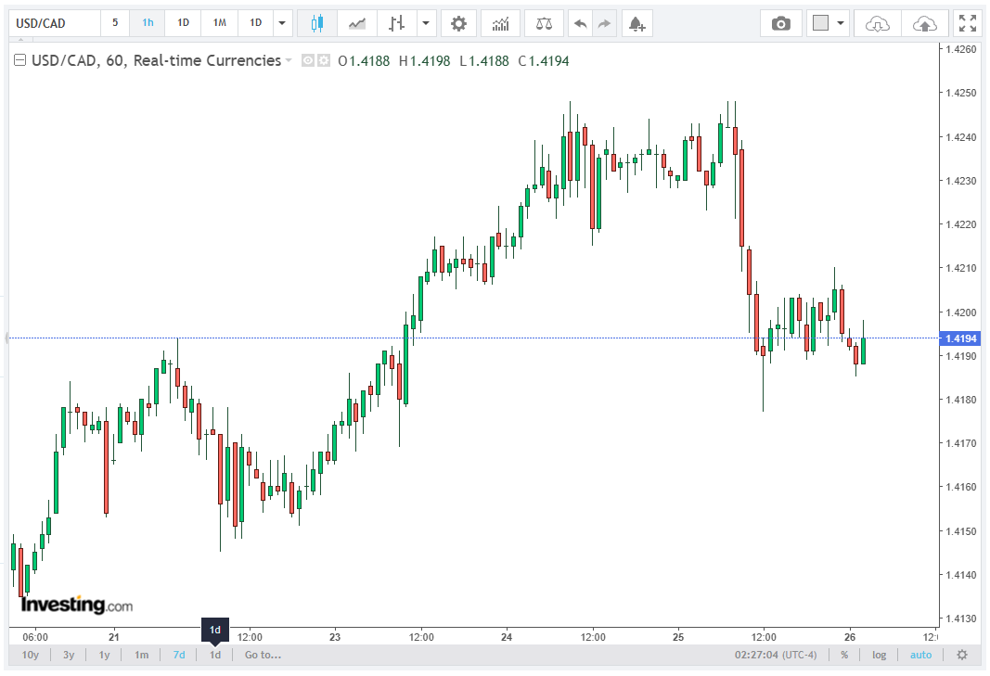The width and height of the screenshot is (990, 676).
Task: Toggle auto scale on the axis
Action: [920, 655]
